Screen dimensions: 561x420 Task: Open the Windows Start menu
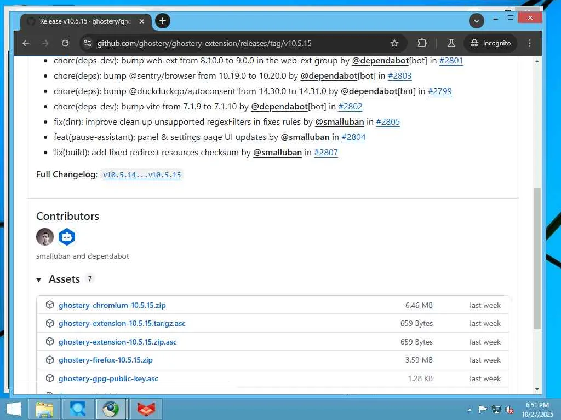coord(14,409)
